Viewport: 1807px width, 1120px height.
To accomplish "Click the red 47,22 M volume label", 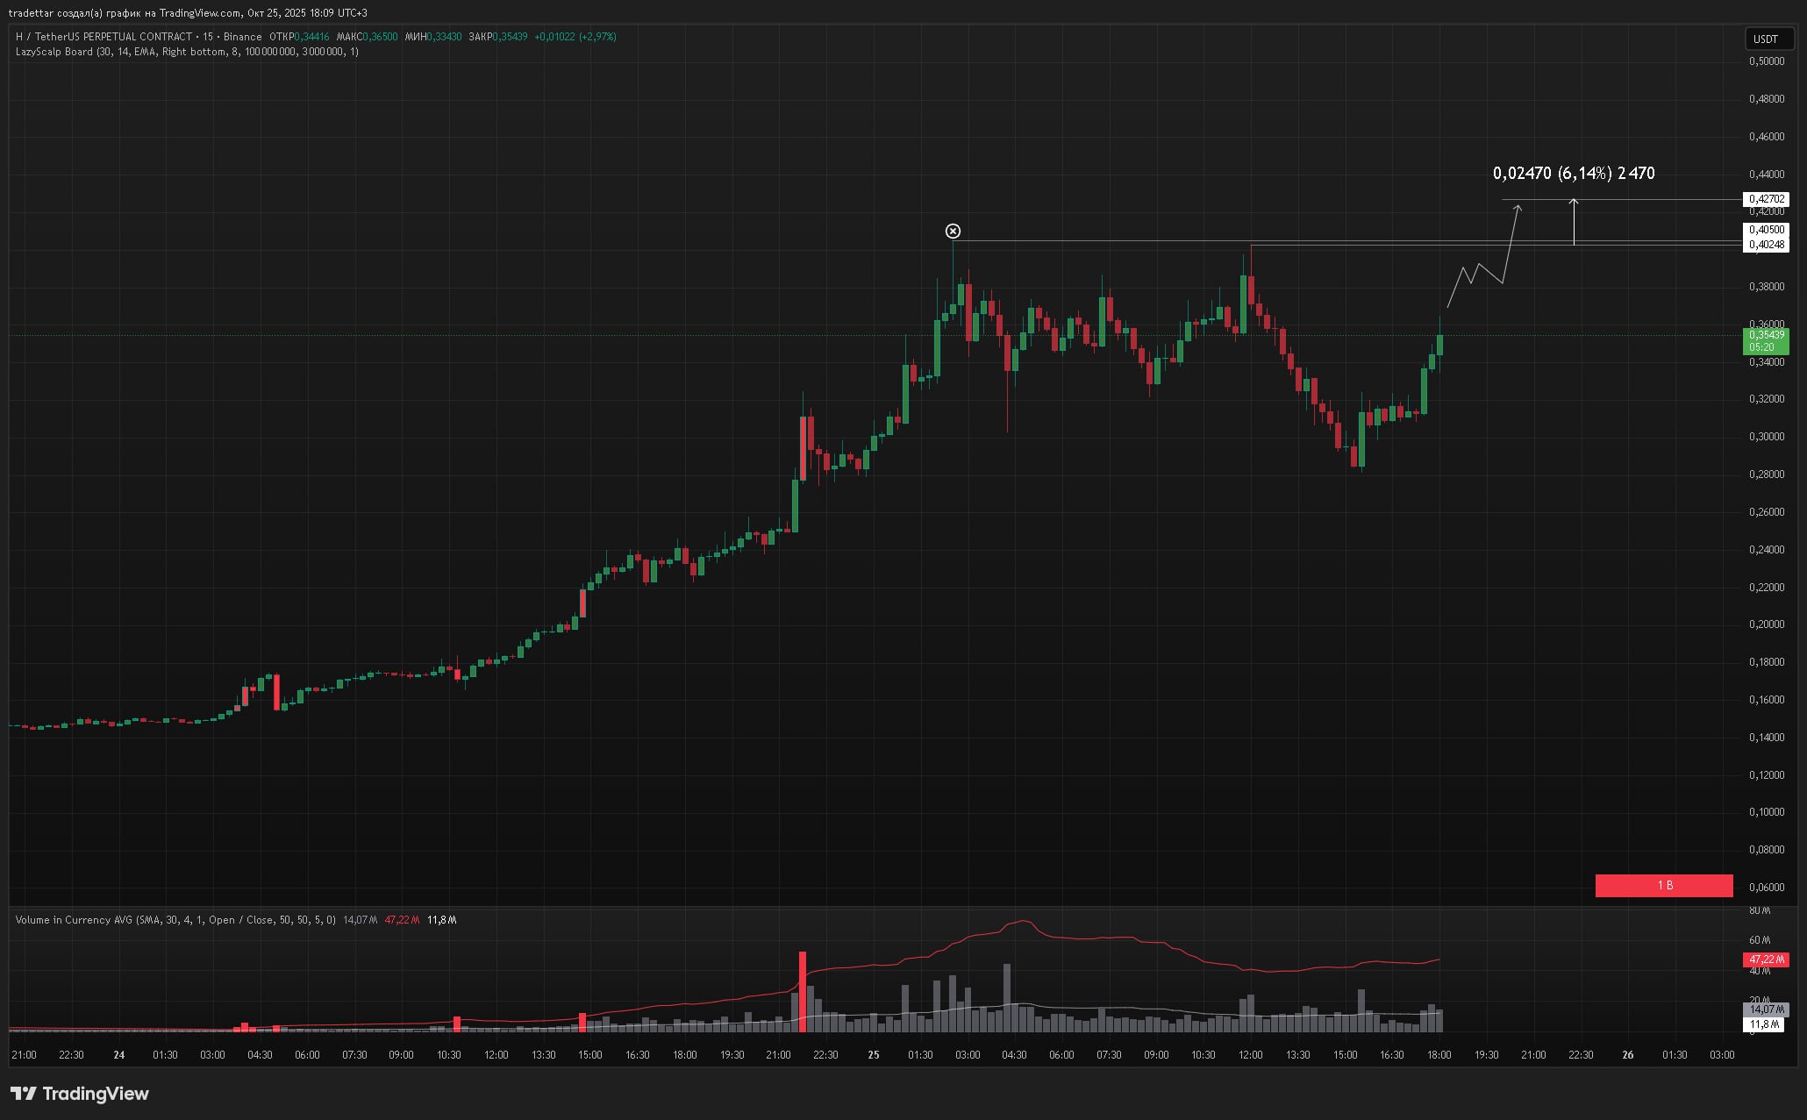I will pos(1765,959).
